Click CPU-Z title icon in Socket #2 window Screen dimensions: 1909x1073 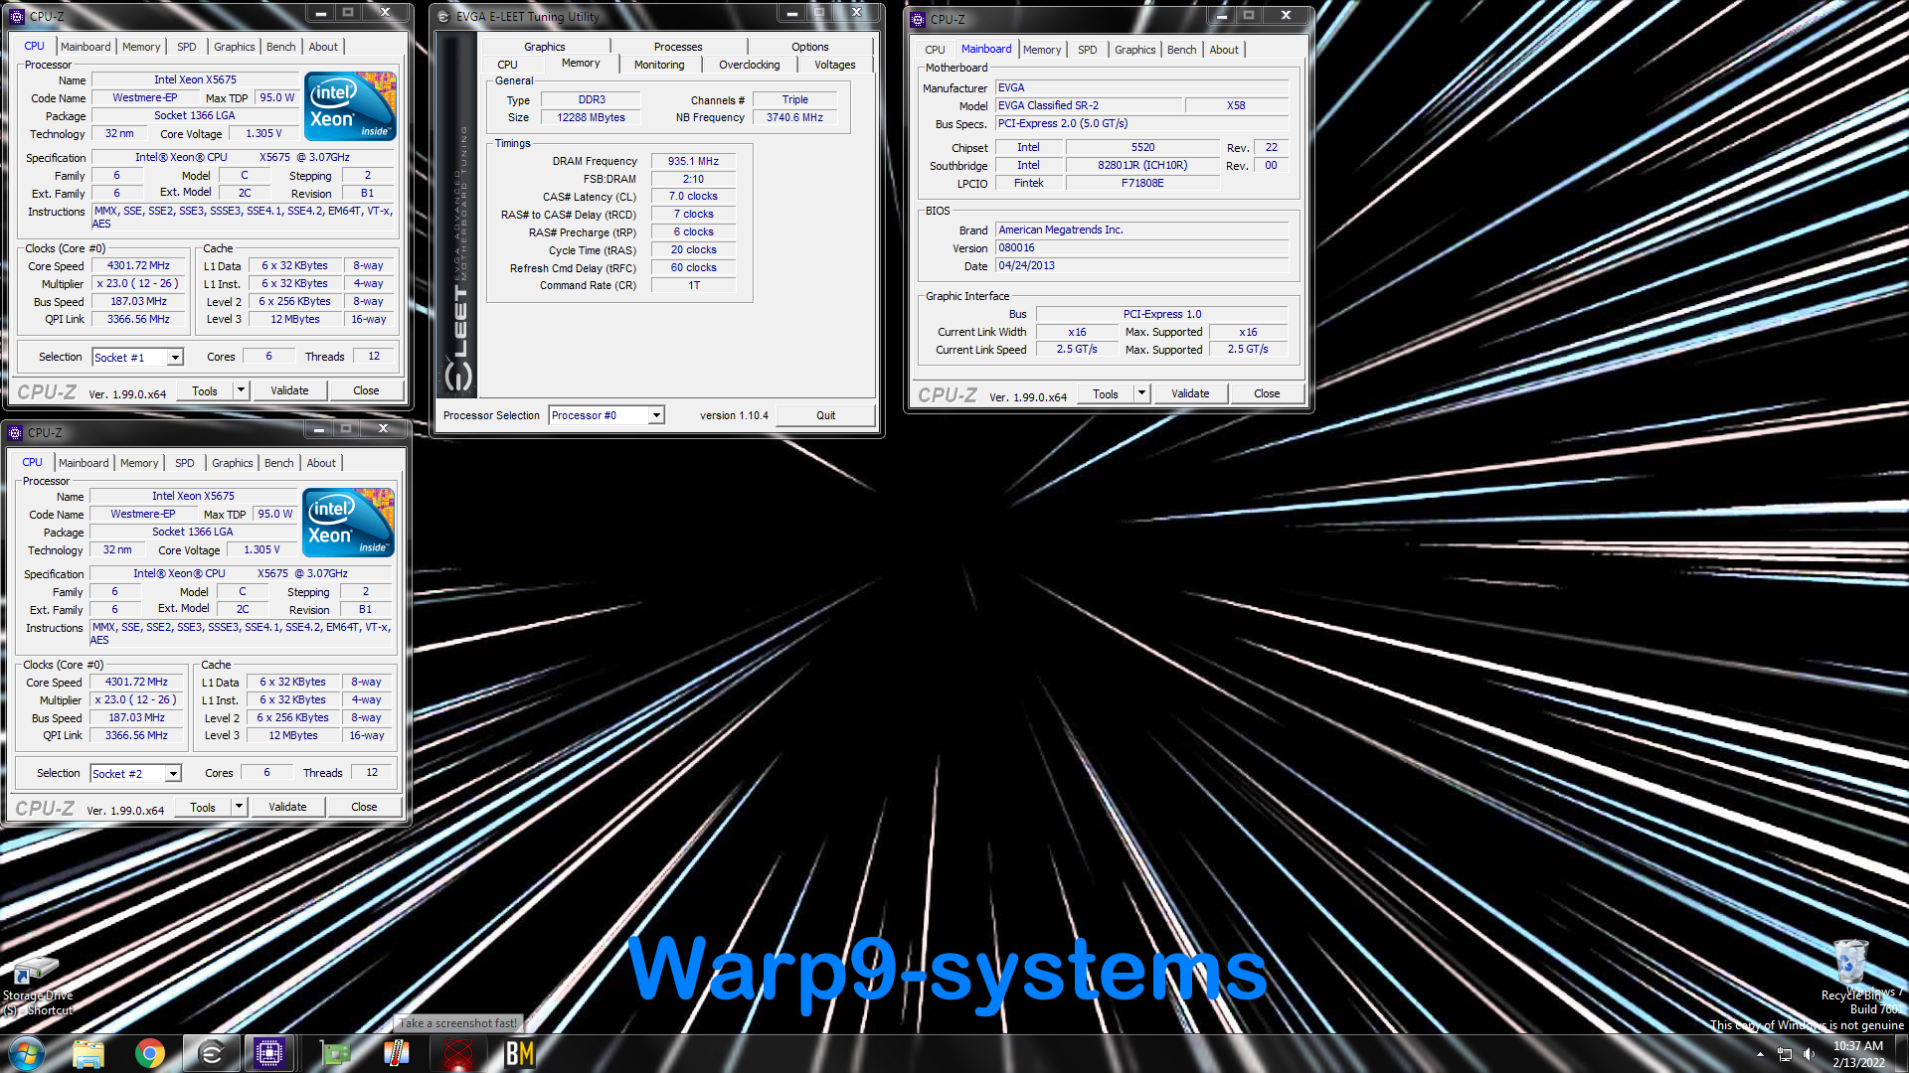[15, 432]
